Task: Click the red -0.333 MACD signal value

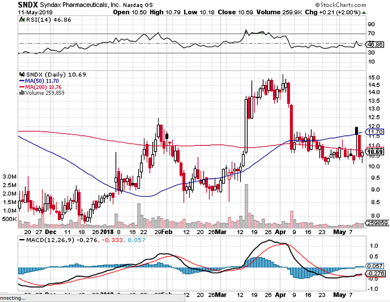Action: tap(113, 240)
